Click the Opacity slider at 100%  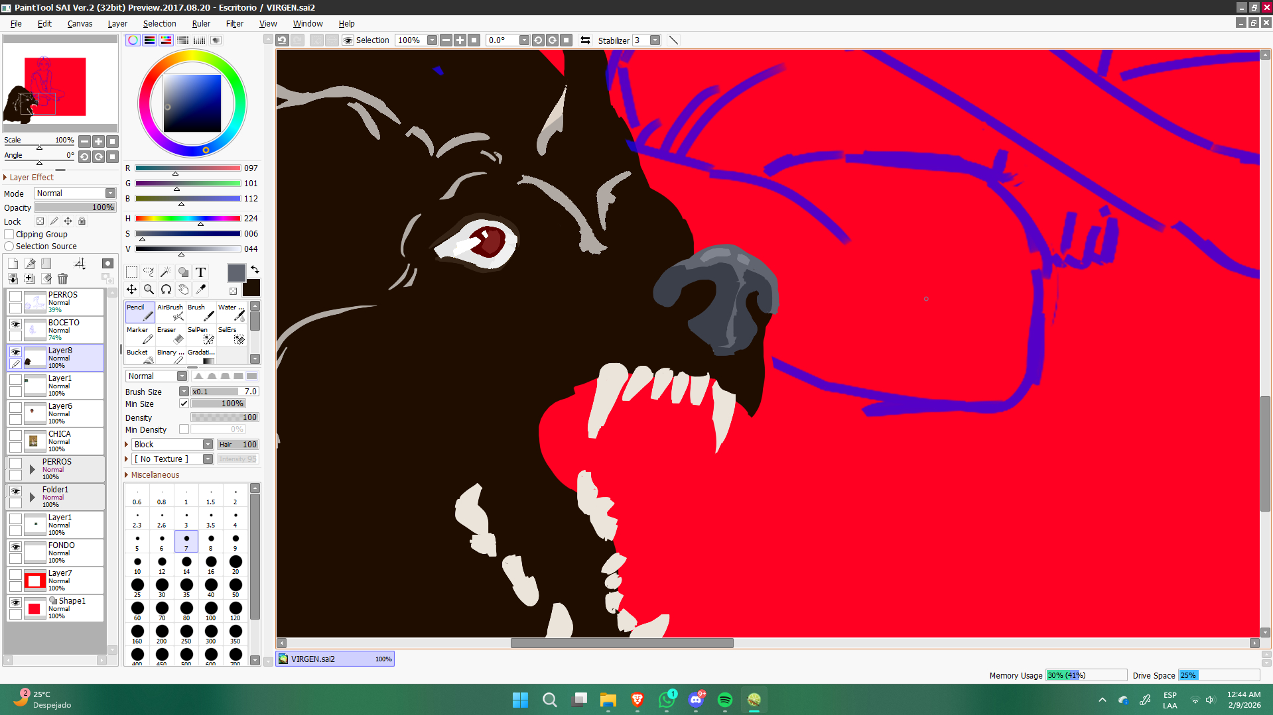(75, 207)
